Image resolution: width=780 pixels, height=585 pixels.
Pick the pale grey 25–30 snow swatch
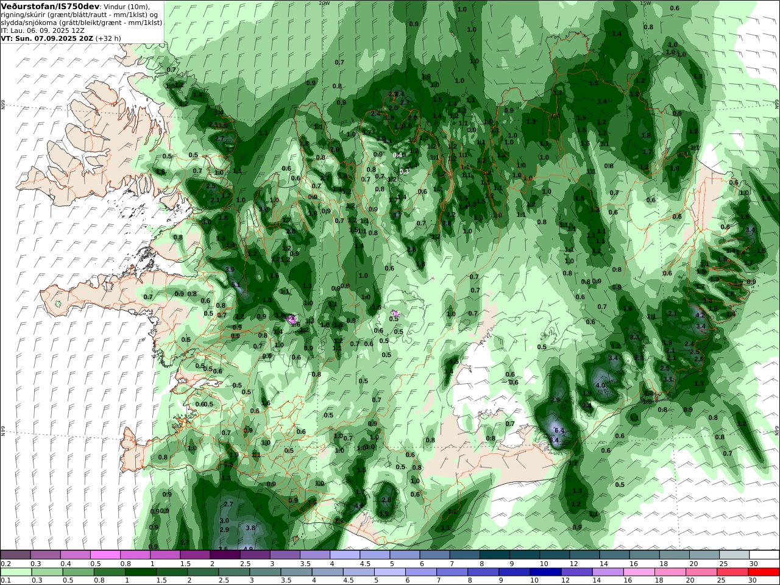coord(734,555)
